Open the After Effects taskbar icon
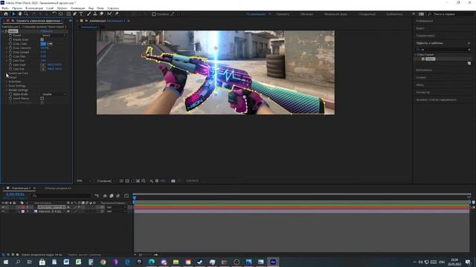 point(273,262)
